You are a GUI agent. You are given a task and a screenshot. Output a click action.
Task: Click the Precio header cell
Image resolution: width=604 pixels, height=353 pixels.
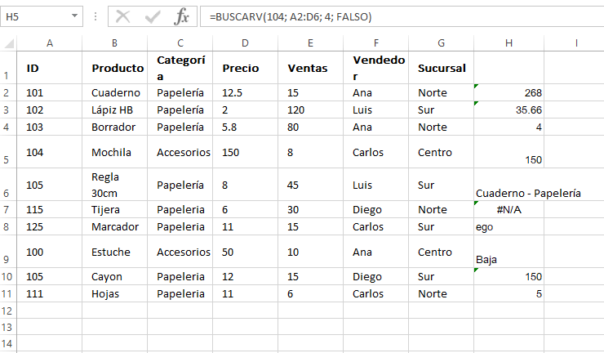(245, 68)
